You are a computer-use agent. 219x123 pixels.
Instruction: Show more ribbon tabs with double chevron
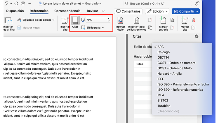click(x=103, y=11)
